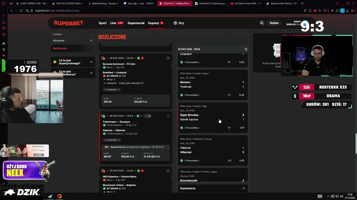Image resolution: width=357 pixels, height=200 pixels.
Task: Open the Sport menu
Action: click(103, 23)
